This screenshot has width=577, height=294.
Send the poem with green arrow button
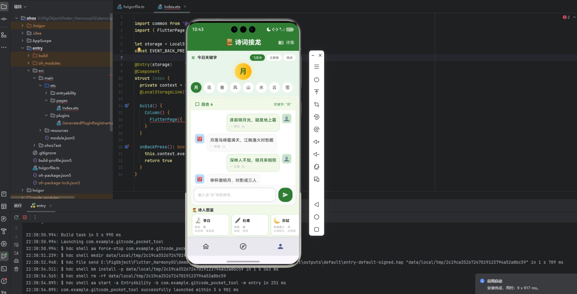click(285, 195)
